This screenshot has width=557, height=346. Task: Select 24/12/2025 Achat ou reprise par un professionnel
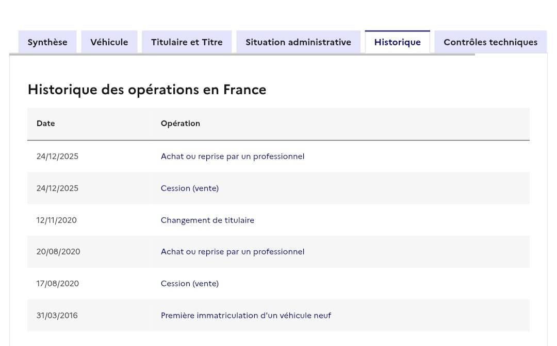[233, 157]
